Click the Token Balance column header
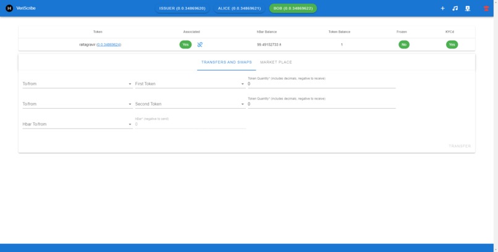This screenshot has height=252, width=498. coord(339,31)
